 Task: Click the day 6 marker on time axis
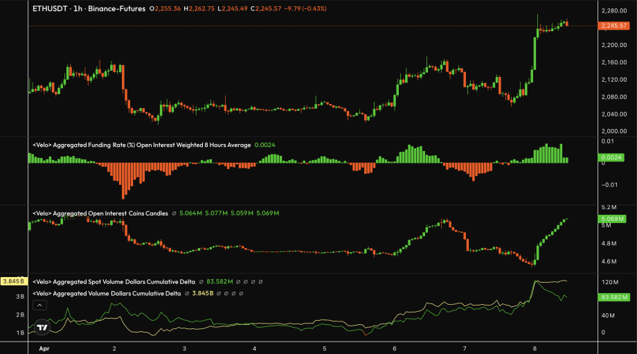point(395,348)
